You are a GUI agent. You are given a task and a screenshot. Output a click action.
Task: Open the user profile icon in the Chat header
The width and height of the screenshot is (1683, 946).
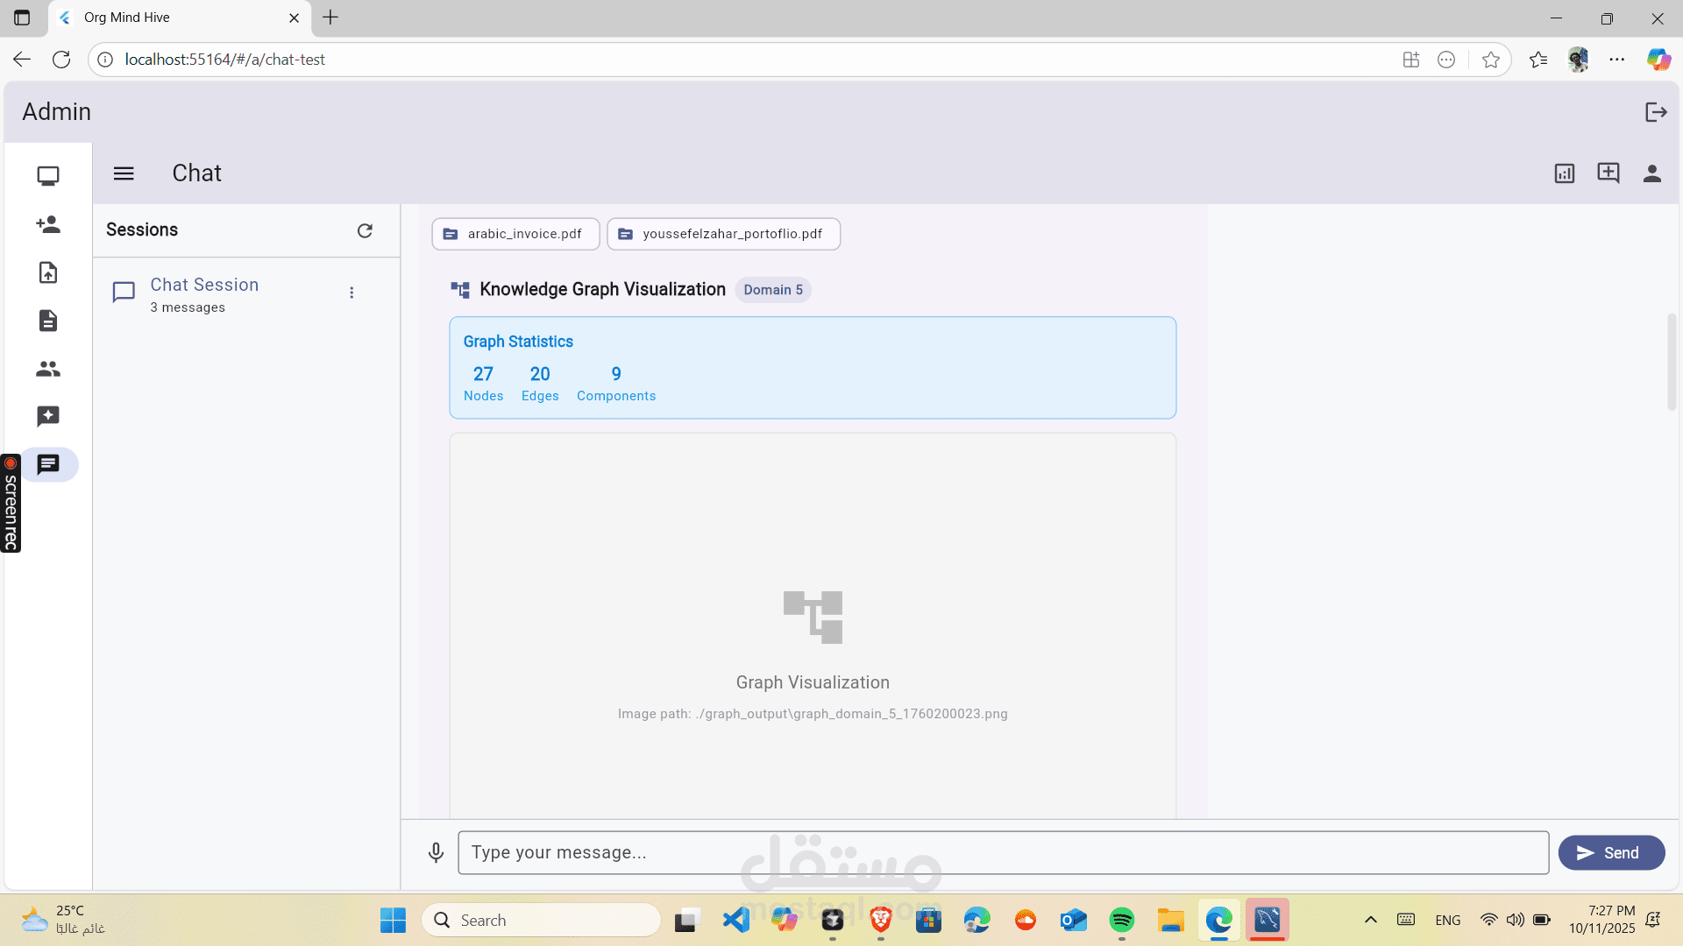[1652, 173]
